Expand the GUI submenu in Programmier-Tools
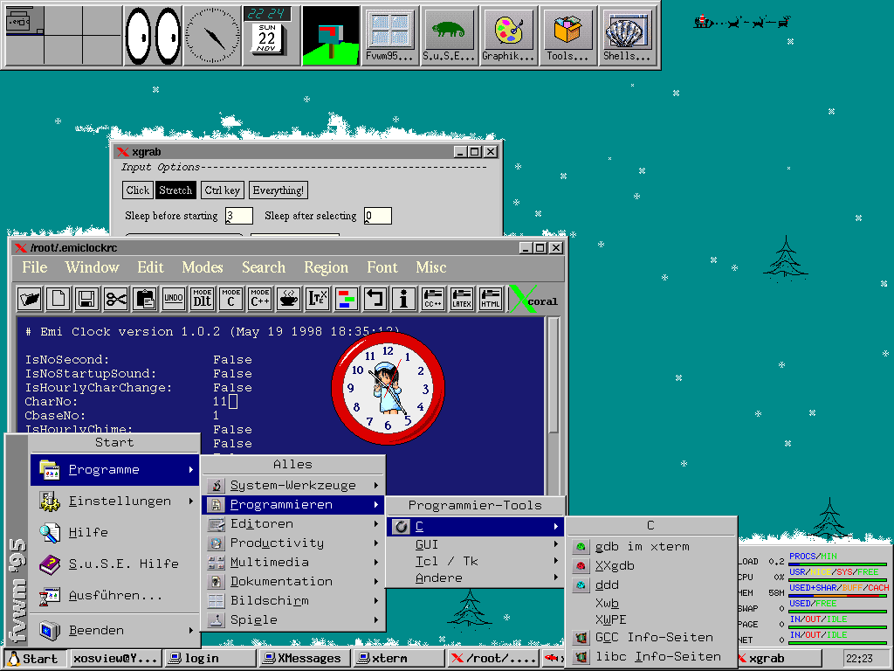The height and width of the screenshot is (671, 894). click(x=475, y=544)
